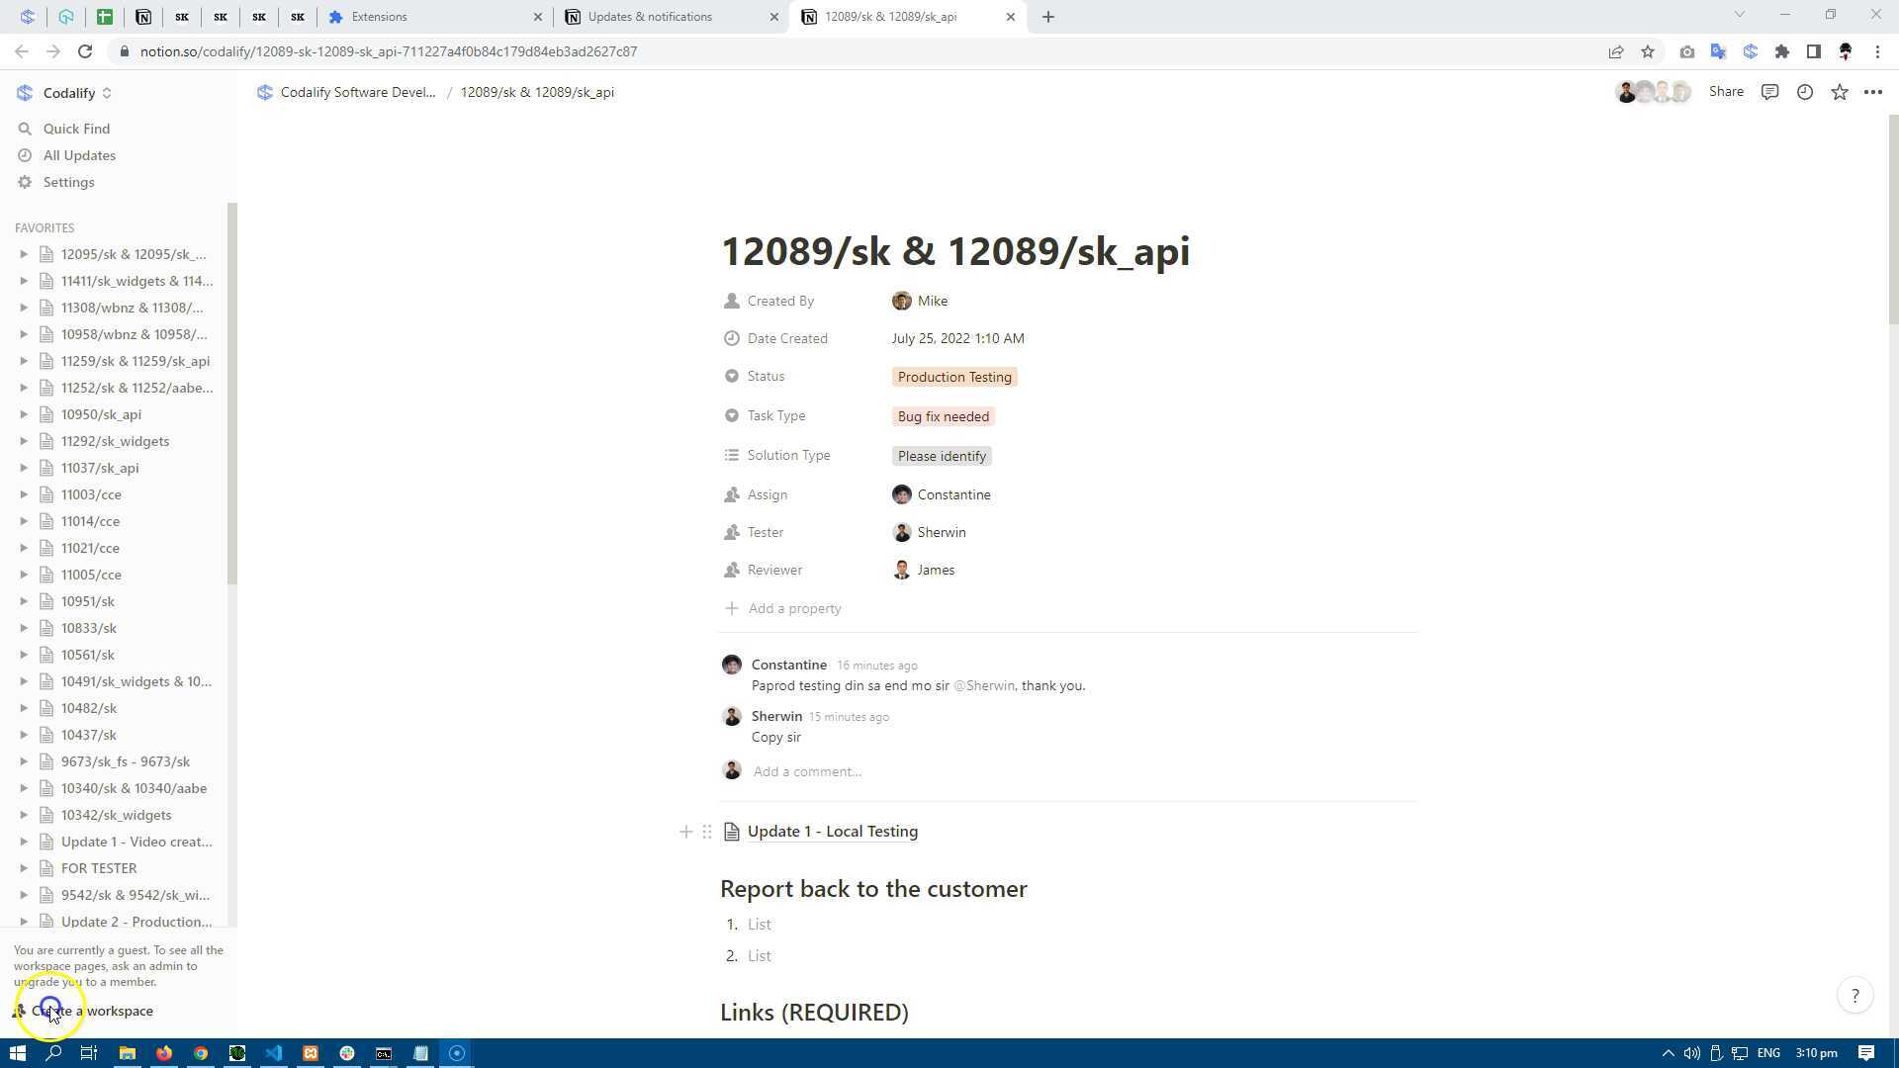Image resolution: width=1899 pixels, height=1068 pixels.
Task: Open the Production Testing status selector
Action: click(954, 377)
